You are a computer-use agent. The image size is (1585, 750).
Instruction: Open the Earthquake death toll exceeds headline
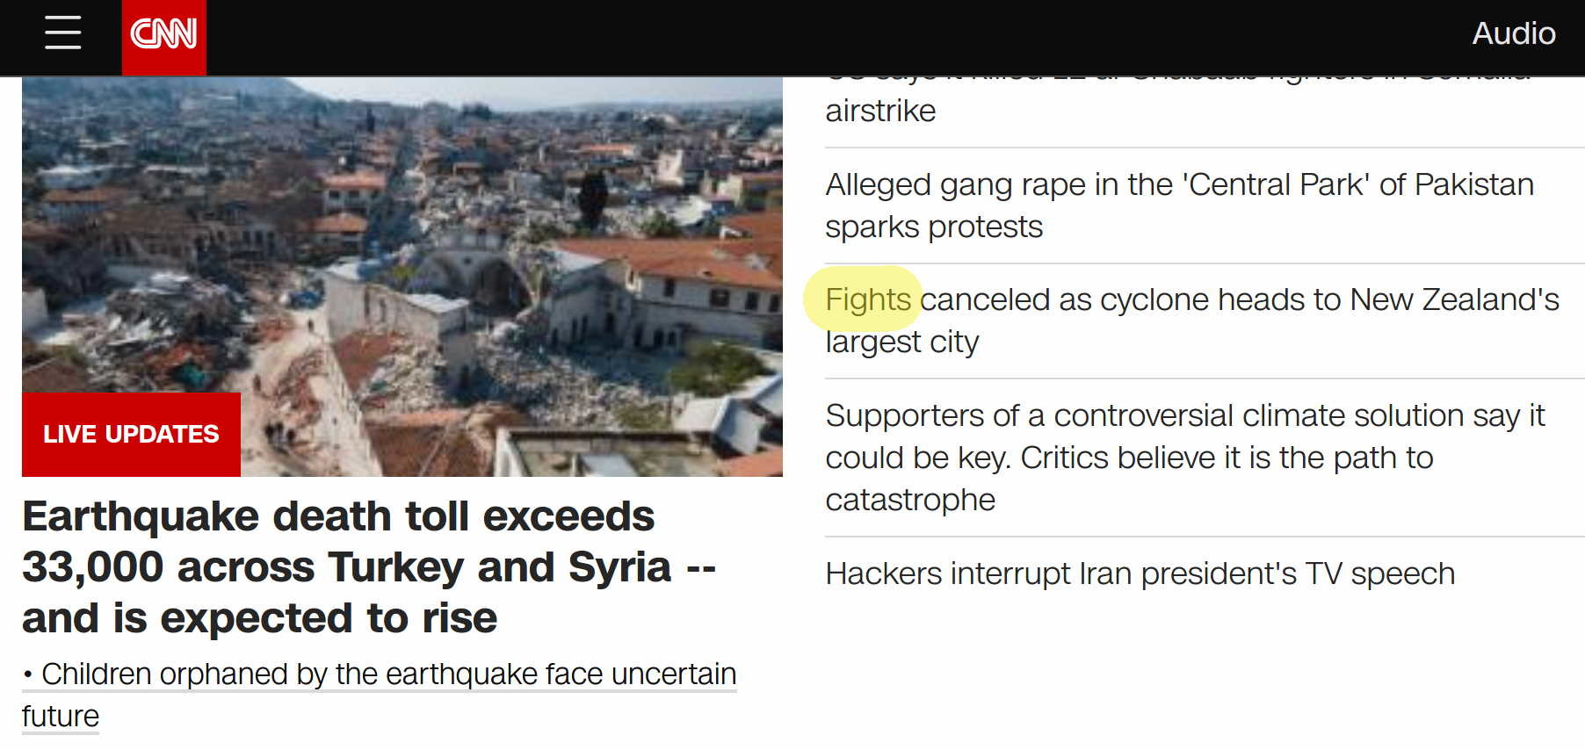point(338,516)
